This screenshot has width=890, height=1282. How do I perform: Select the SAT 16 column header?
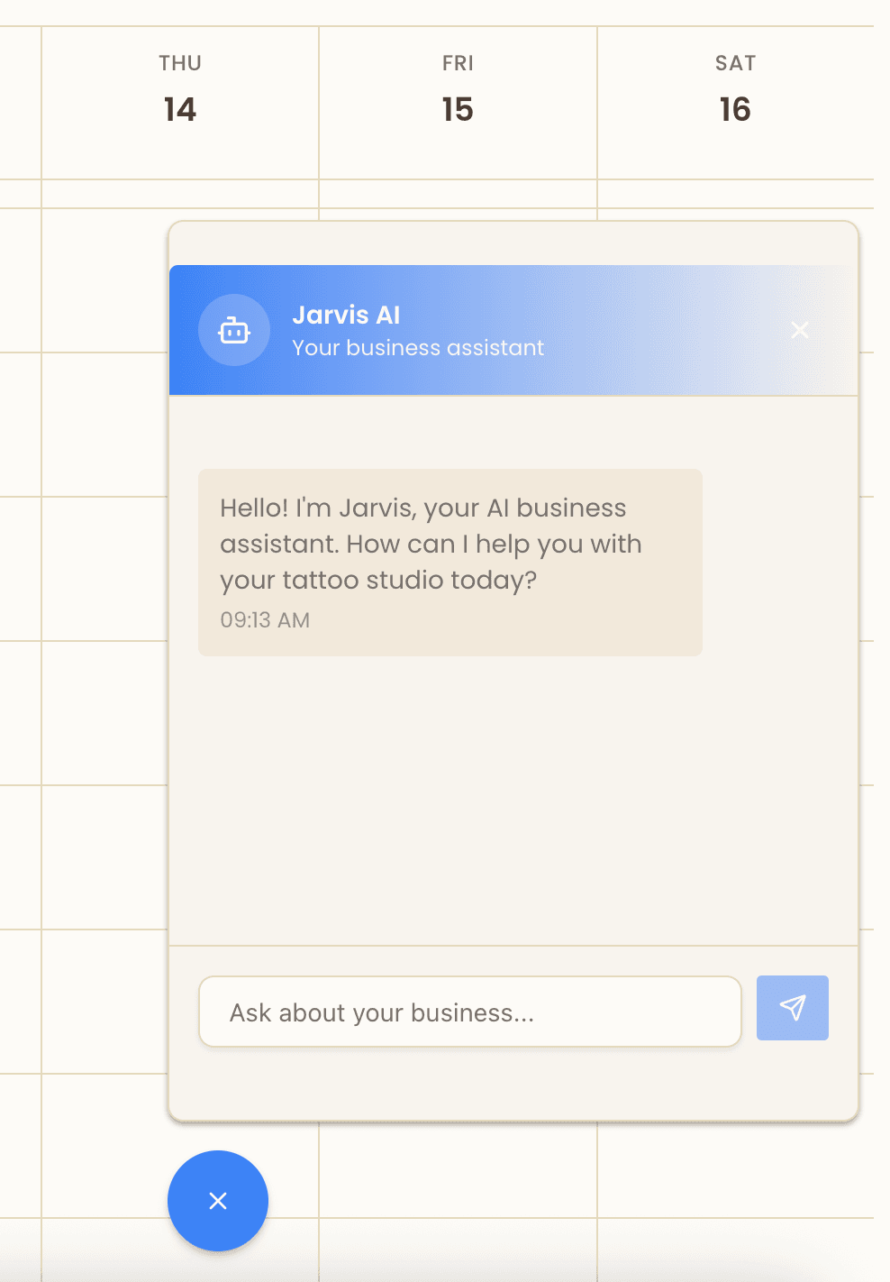(x=735, y=90)
